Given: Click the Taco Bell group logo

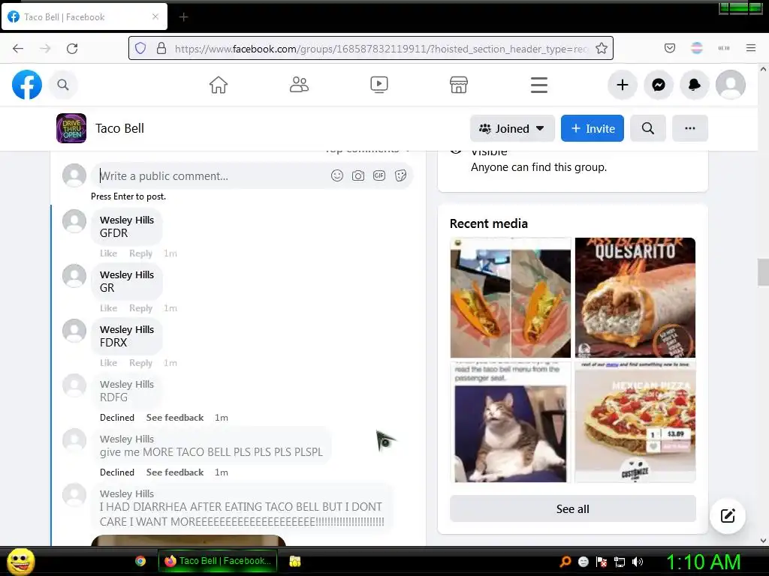Looking at the screenshot, I should coord(71,128).
